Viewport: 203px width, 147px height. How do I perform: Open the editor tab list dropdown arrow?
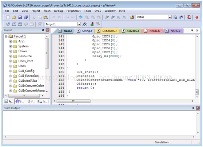click(192, 31)
